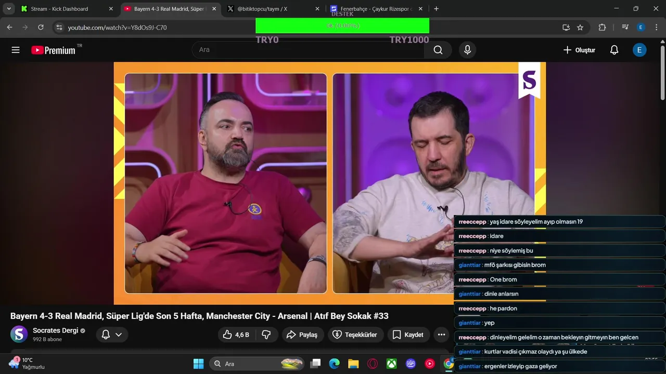Viewport: 666px width, 374px height.
Task: Open Microsoft Edge from the taskbar
Action: 334,364
